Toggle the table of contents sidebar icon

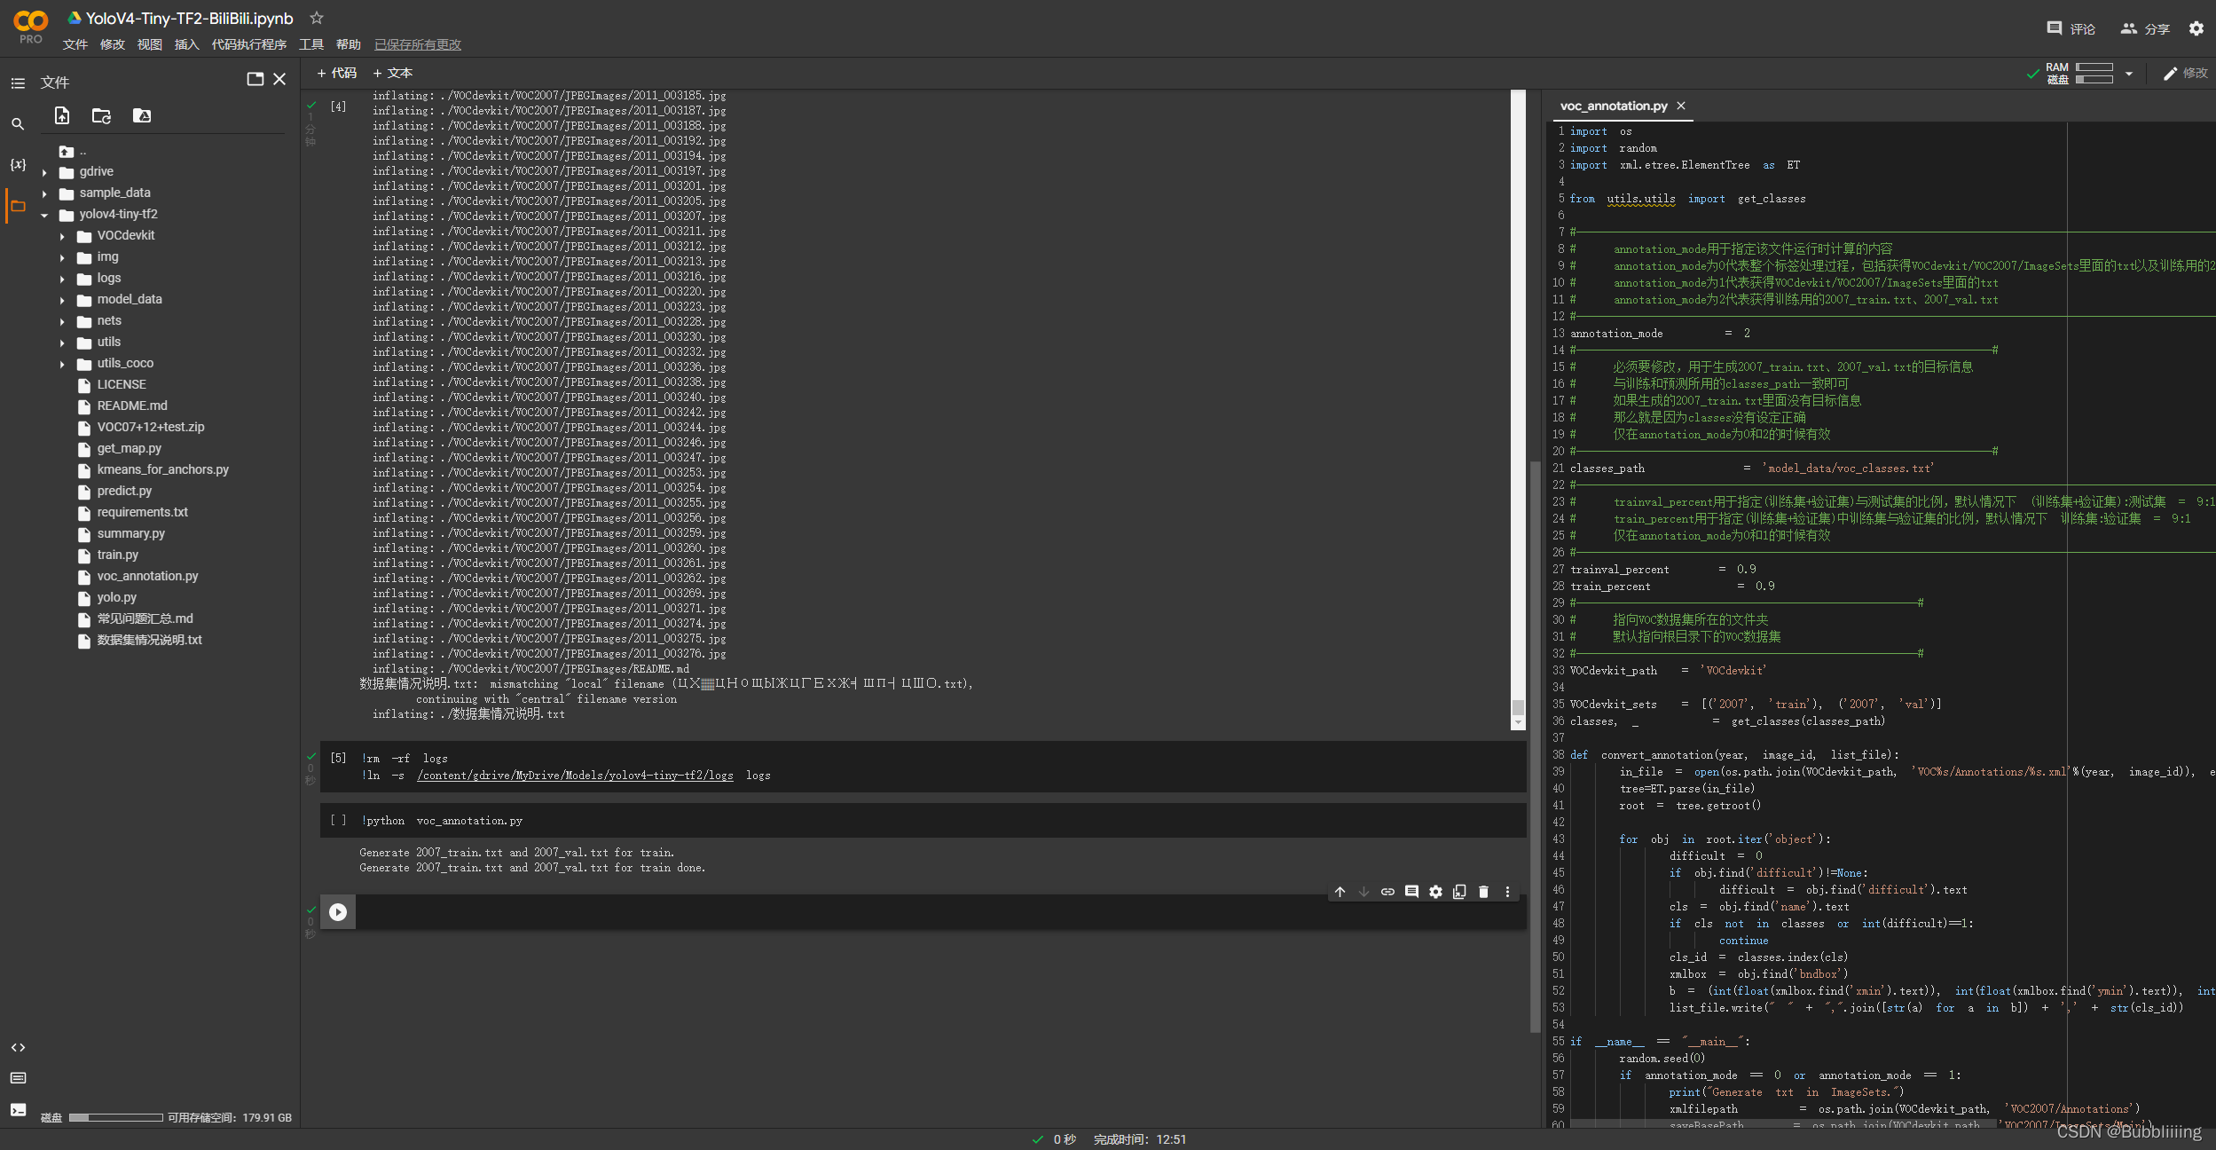tap(18, 83)
